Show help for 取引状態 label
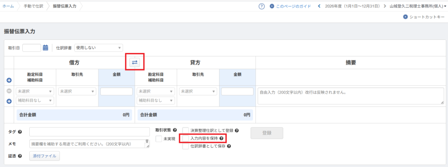Viewport: 448px width, 167px height. click(175, 130)
